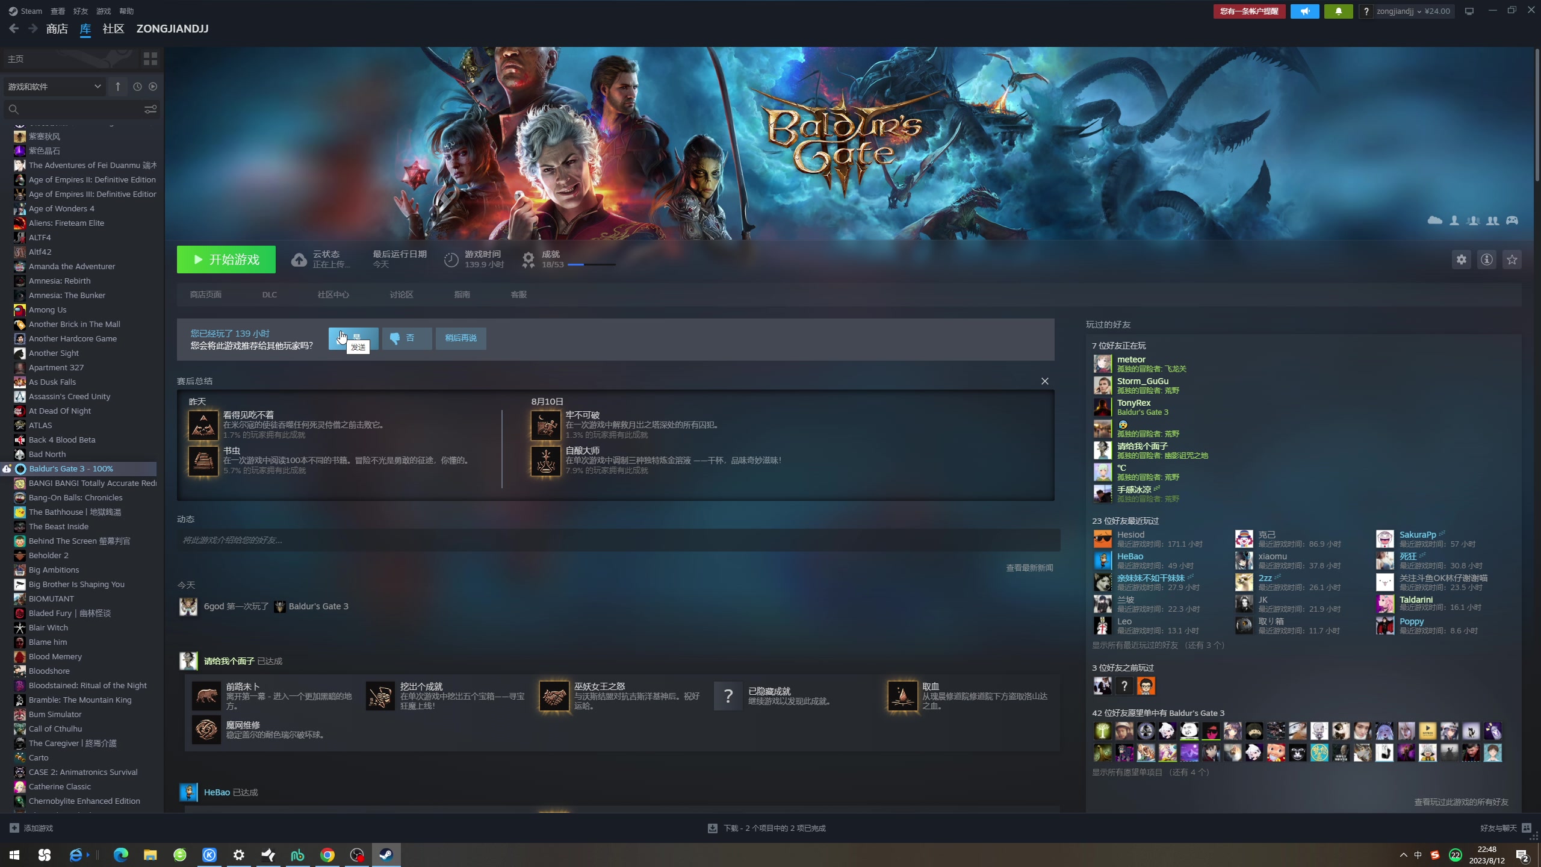
Task: Open the 讨论区 discussions link
Action: click(401, 294)
